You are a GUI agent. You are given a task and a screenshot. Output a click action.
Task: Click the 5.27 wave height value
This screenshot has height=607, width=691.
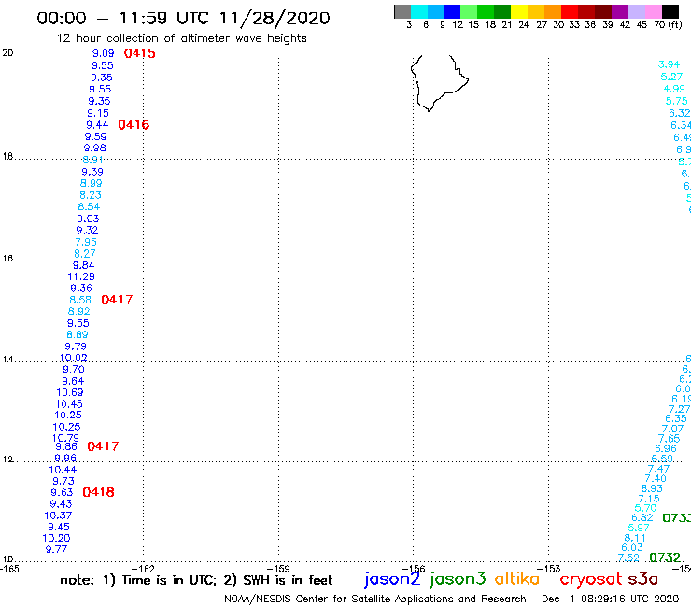(671, 77)
